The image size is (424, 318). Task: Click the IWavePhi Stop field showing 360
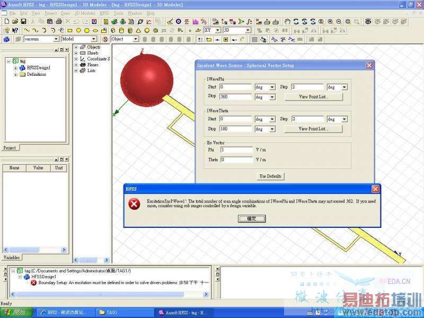[236, 96]
